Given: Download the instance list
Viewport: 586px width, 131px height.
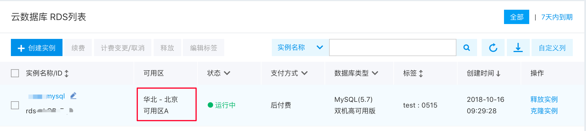Looking at the screenshot, I should point(518,47).
